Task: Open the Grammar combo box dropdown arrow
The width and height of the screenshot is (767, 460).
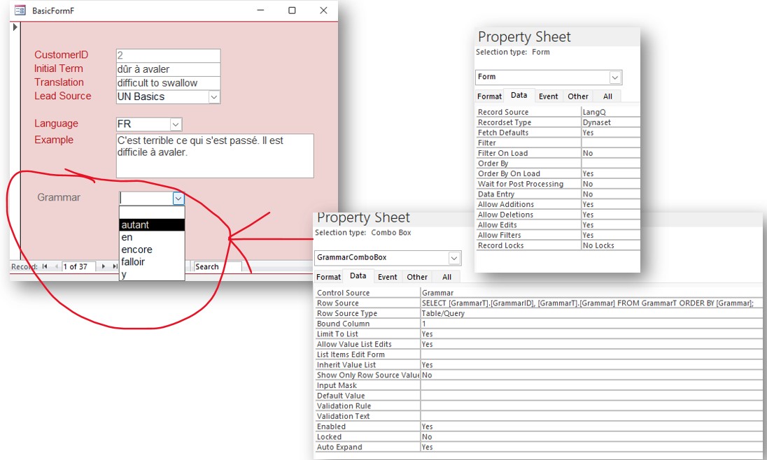Action: [x=178, y=199]
